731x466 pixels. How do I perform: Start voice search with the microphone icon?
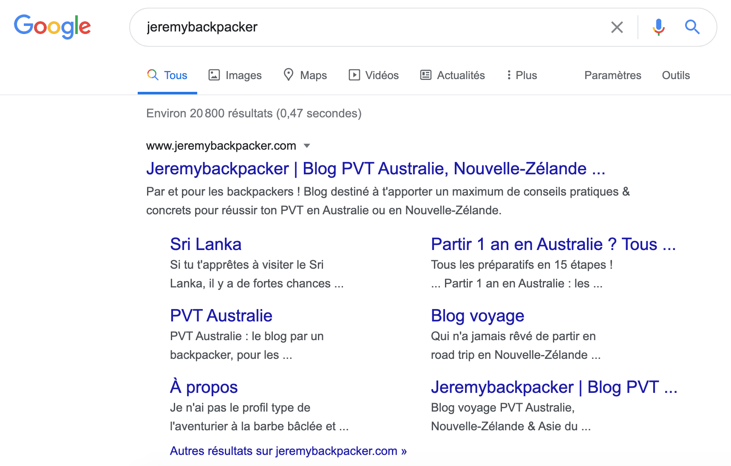[658, 27]
